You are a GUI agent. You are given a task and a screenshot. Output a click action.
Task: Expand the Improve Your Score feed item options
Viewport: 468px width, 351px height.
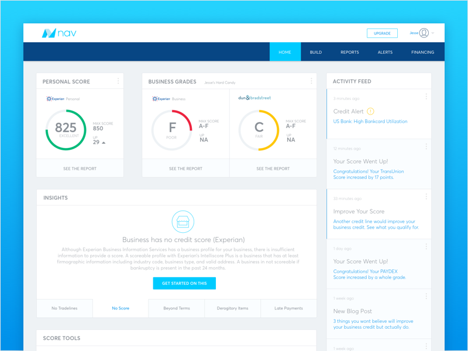pos(426,198)
